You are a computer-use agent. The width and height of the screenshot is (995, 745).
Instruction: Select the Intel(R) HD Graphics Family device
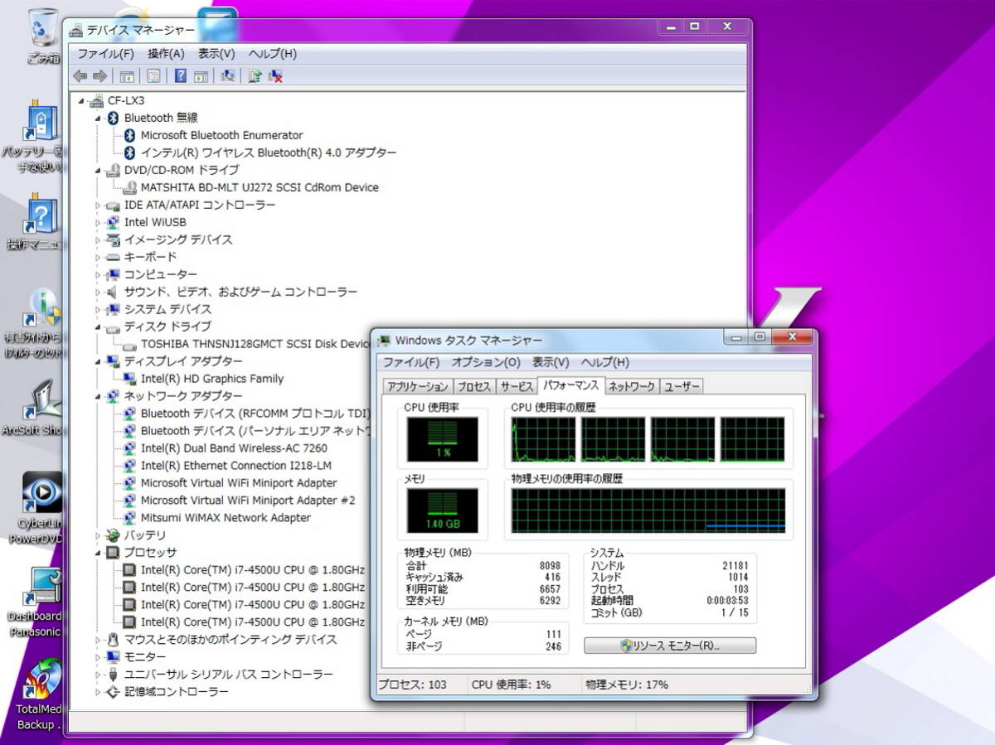(211, 379)
